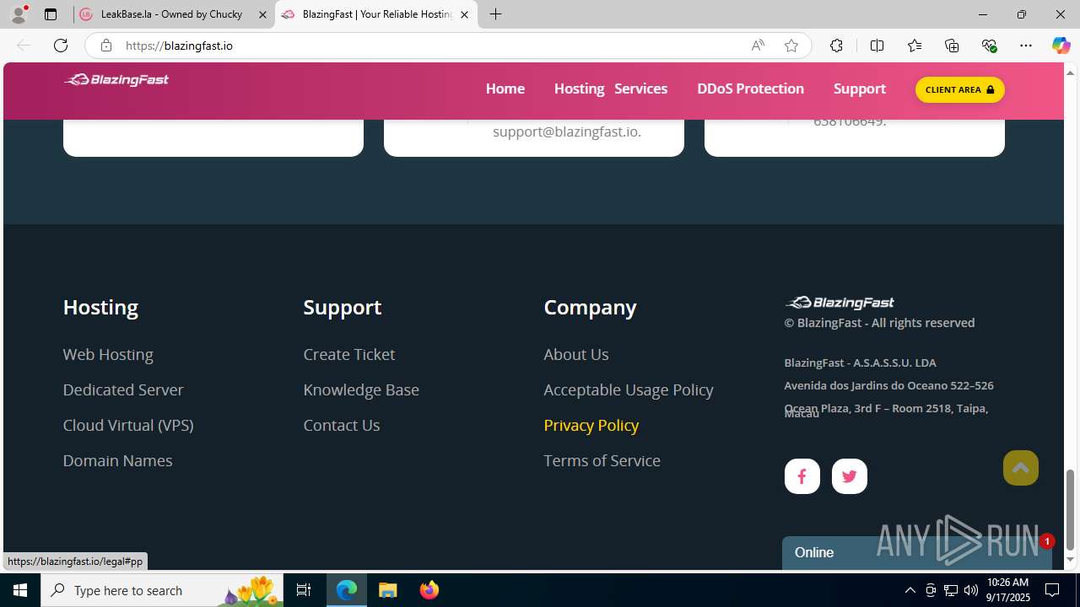Open File Explorer from taskbar
Image resolution: width=1080 pixels, height=607 pixels.
point(388,590)
